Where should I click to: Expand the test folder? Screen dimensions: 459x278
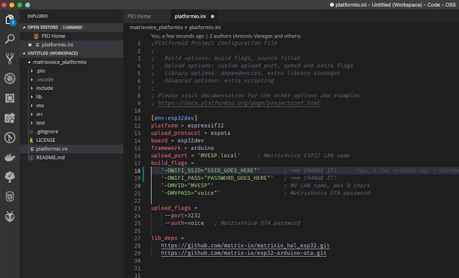click(x=32, y=123)
